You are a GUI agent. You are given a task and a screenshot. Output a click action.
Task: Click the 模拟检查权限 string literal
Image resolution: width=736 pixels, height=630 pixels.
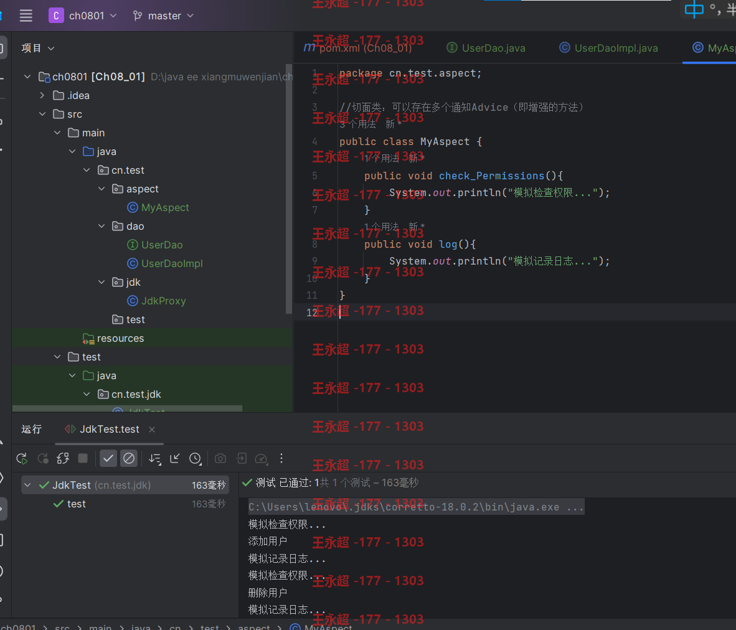click(553, 192)
